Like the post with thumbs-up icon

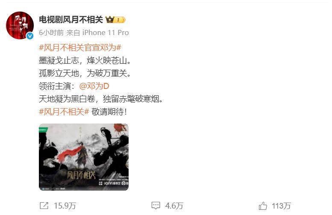pyautogui.click(x=263, y=206)
